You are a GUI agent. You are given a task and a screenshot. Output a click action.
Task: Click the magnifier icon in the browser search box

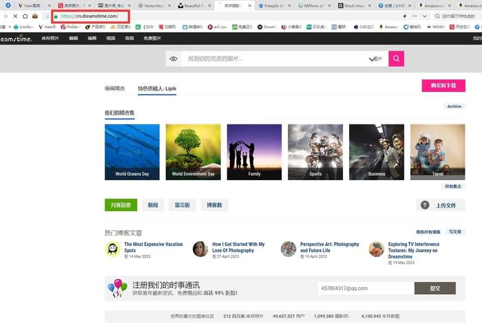click(x=437, y=16)
